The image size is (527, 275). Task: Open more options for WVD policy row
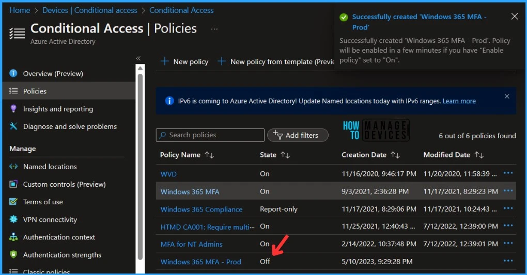pyautogui.click(x=508, y=173)
